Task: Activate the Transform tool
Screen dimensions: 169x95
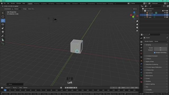Action: [3, 32]
